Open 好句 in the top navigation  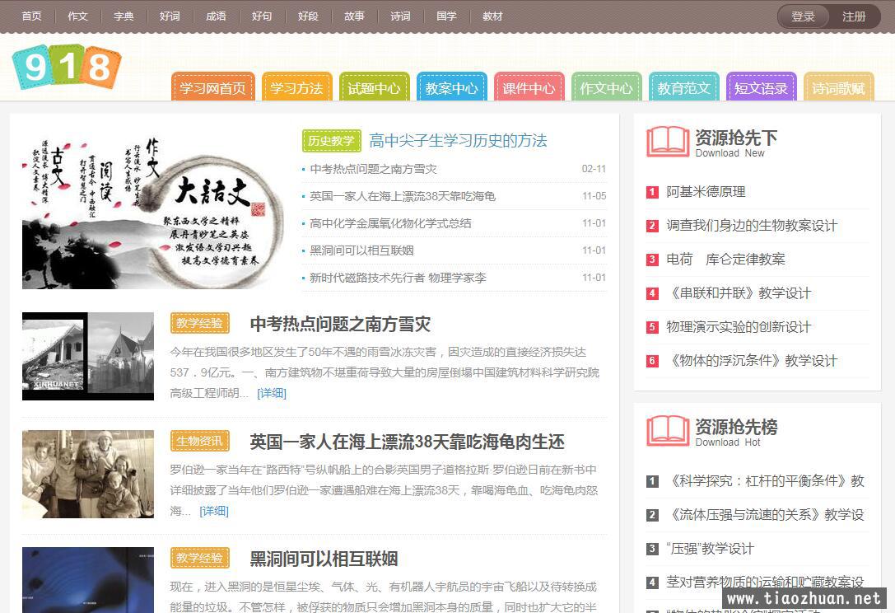pyautogui.click(x=262, y=16)
